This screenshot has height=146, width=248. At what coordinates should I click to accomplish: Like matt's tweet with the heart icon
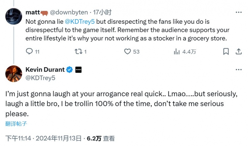[x=128, y=51]
